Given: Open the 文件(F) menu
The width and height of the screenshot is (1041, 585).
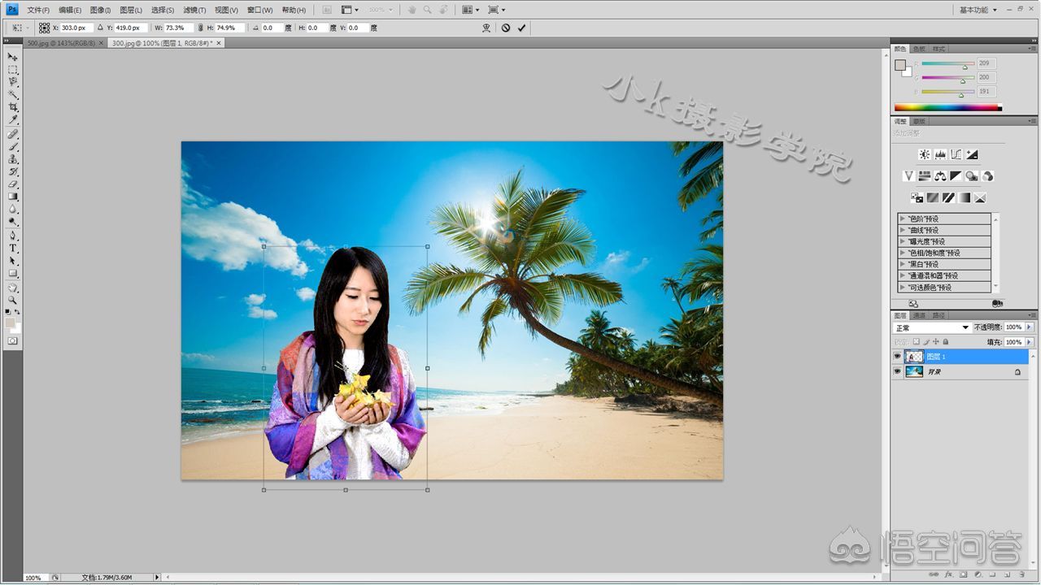Looking at the screenshot, I should 38,10.
